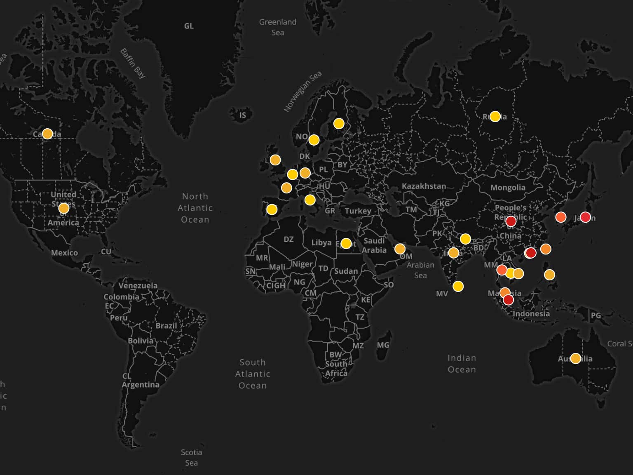Click the orange marker on India
The image size is (633, 475).
pyautogui.click(x=454, y=253)
